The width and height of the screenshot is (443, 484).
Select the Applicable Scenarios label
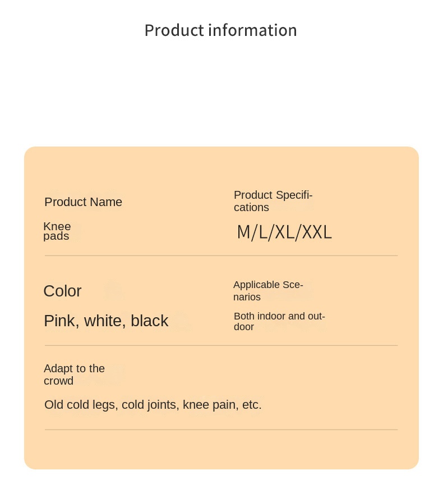coord(268,290)
